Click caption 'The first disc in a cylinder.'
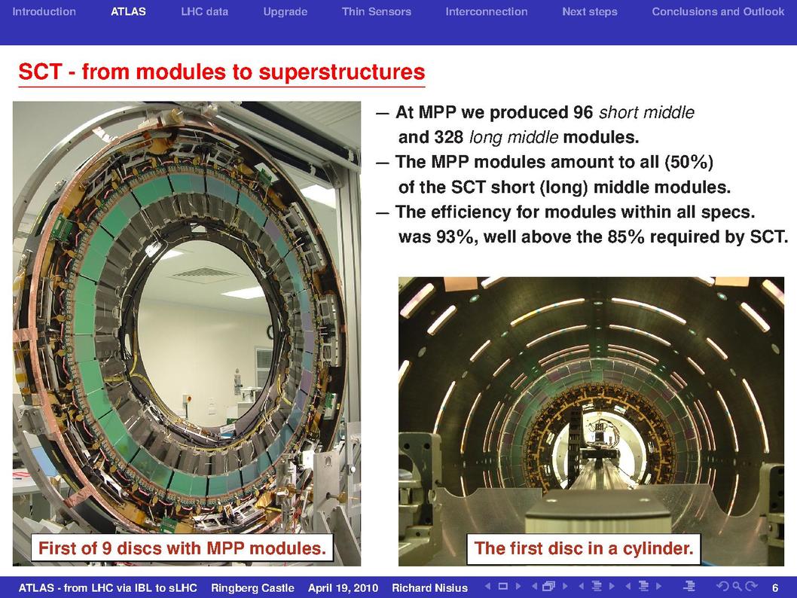Image resolution: width=797 pixels, height=598 pixels. point(584,548)
